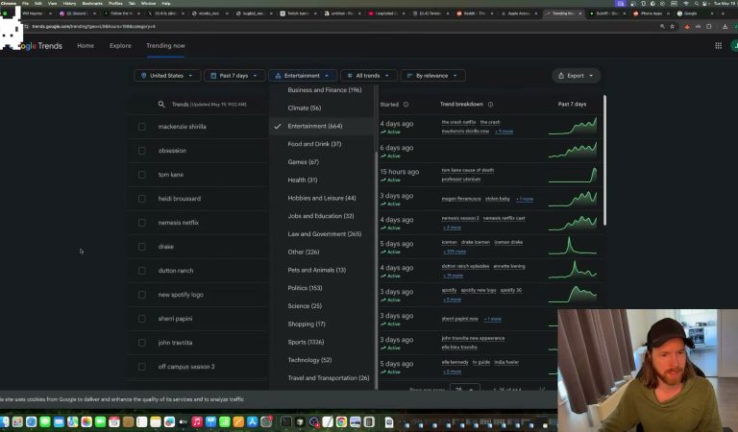The image size is (738, 432).
Task: Switch to the Explore tab
Action: coord(120,45)
